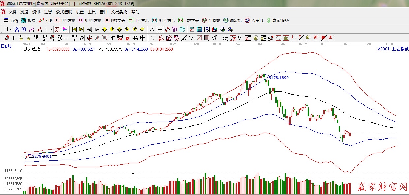Screen dimensions: 409x195
Task: Toggle the 权 adjustment button
Action: [x=57, y=29]
